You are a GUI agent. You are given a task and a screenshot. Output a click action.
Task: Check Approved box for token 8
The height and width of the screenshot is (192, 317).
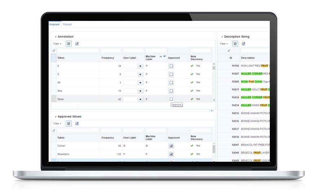coord(171,66)
